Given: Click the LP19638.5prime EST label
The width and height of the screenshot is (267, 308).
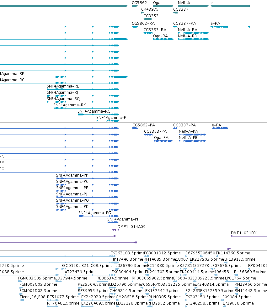Looking at the screenshot, I should coord(238,303).
